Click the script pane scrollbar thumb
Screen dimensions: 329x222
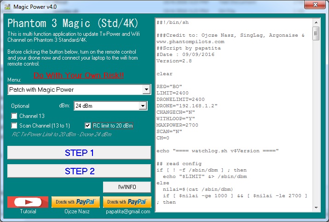click(316, 33)
